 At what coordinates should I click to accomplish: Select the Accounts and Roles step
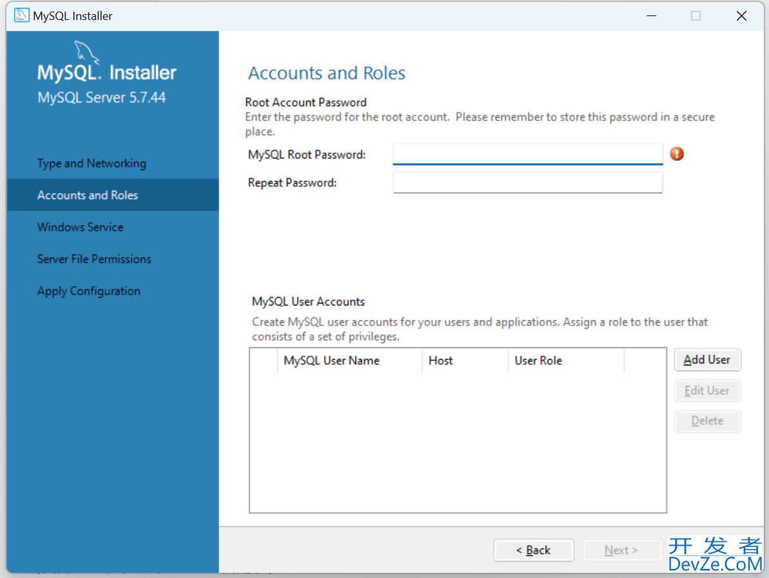point(113,195)
